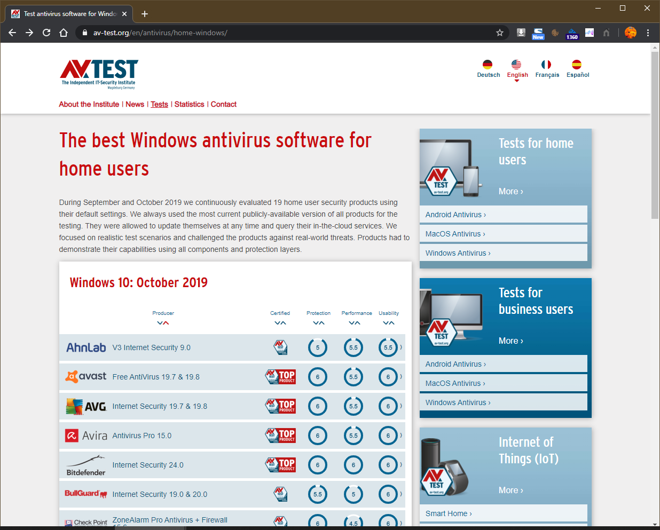Open the Contact menu item
660x530 pixels.
(x=224, y=105)
